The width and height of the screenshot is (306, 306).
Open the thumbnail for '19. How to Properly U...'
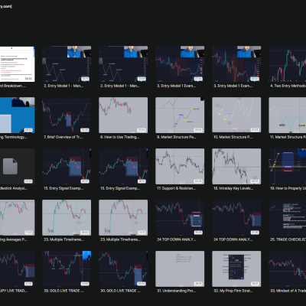point(288,166)
